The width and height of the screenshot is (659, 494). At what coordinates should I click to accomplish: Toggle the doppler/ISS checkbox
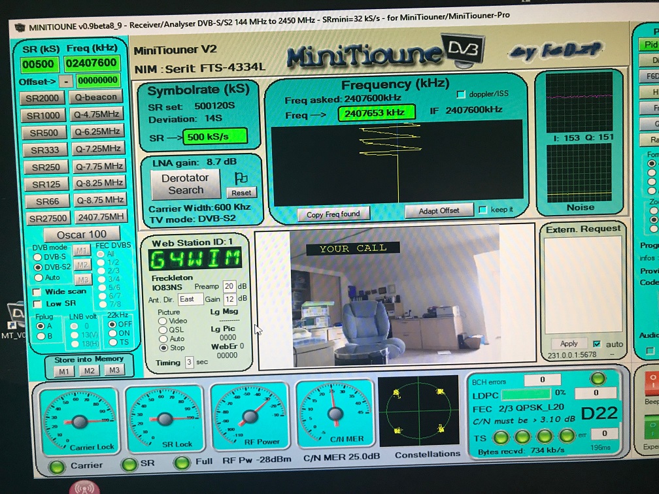461,94
